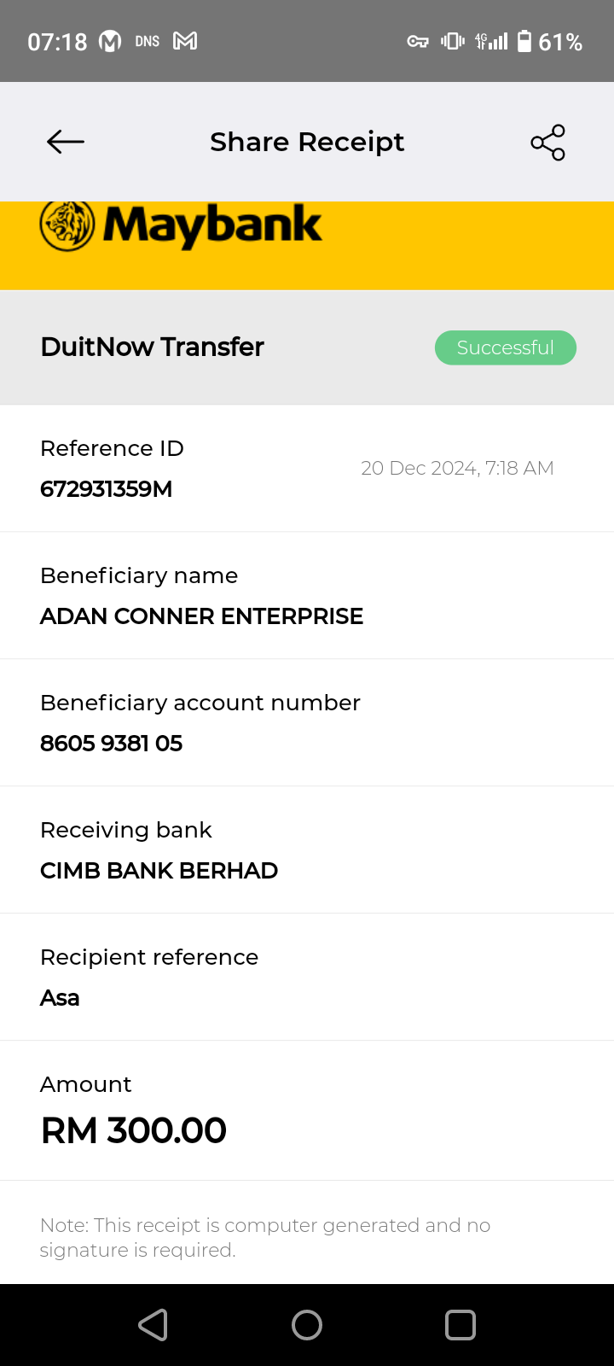Select the reference ID 672931359M
Screen dimensions: 614x1366
pos(107,489)
